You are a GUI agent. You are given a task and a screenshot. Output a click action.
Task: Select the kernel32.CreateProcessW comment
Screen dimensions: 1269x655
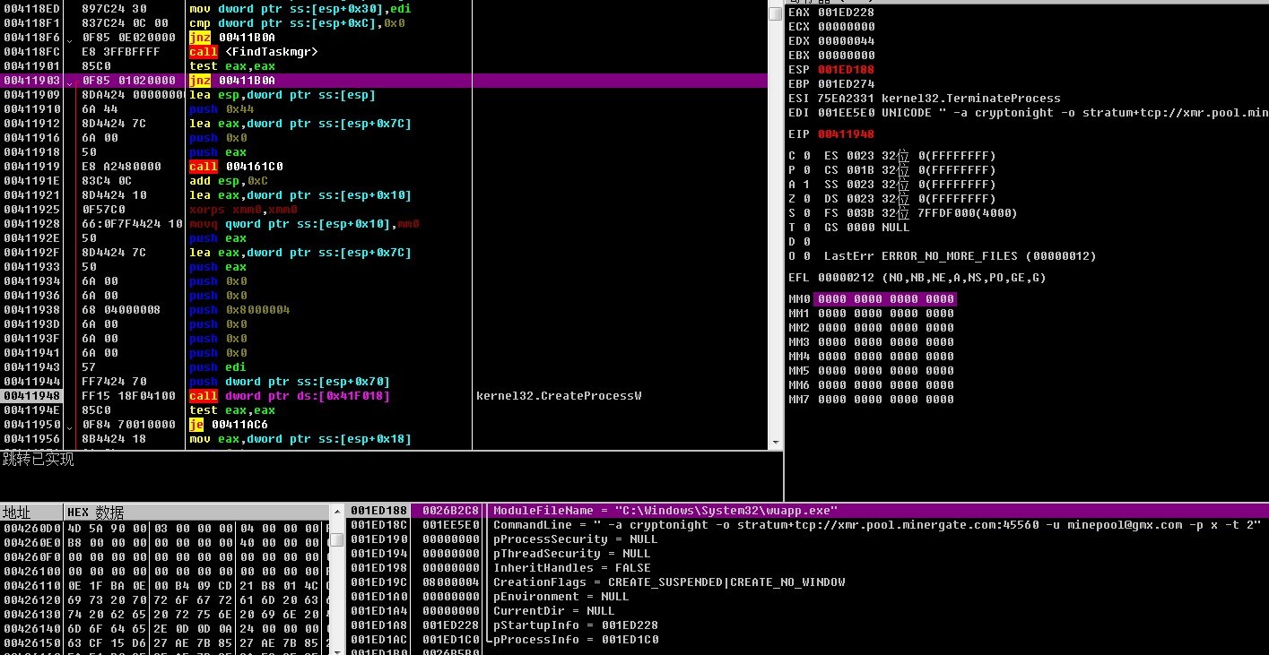pyautogui.click(x=559, y=396)
